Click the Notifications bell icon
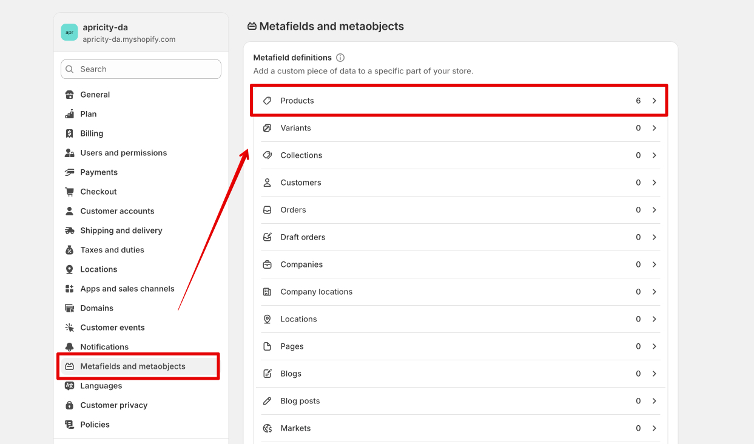 point(70,347)
